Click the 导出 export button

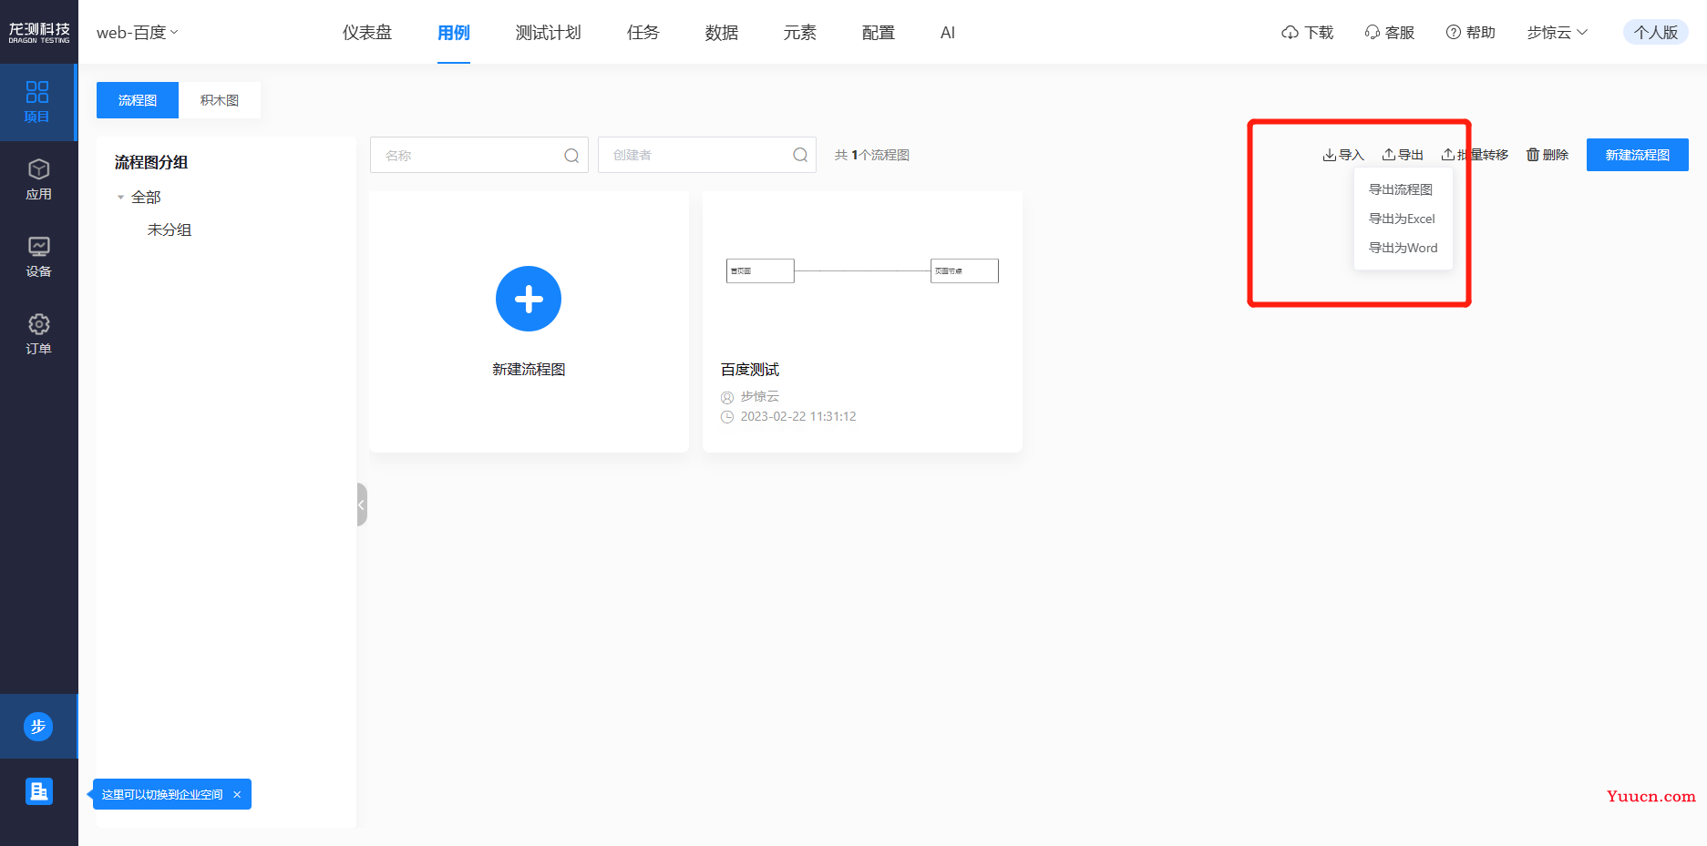[x=1403, y=155]
